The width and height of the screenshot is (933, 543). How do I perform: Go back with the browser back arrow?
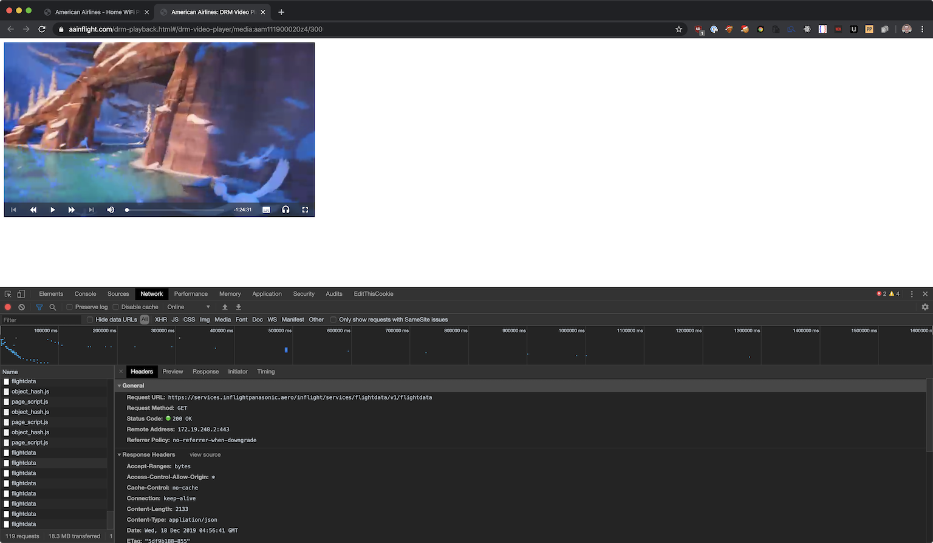coord(10,29)
